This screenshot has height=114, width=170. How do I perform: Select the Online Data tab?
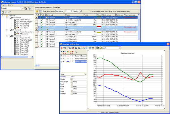point(56,7)
